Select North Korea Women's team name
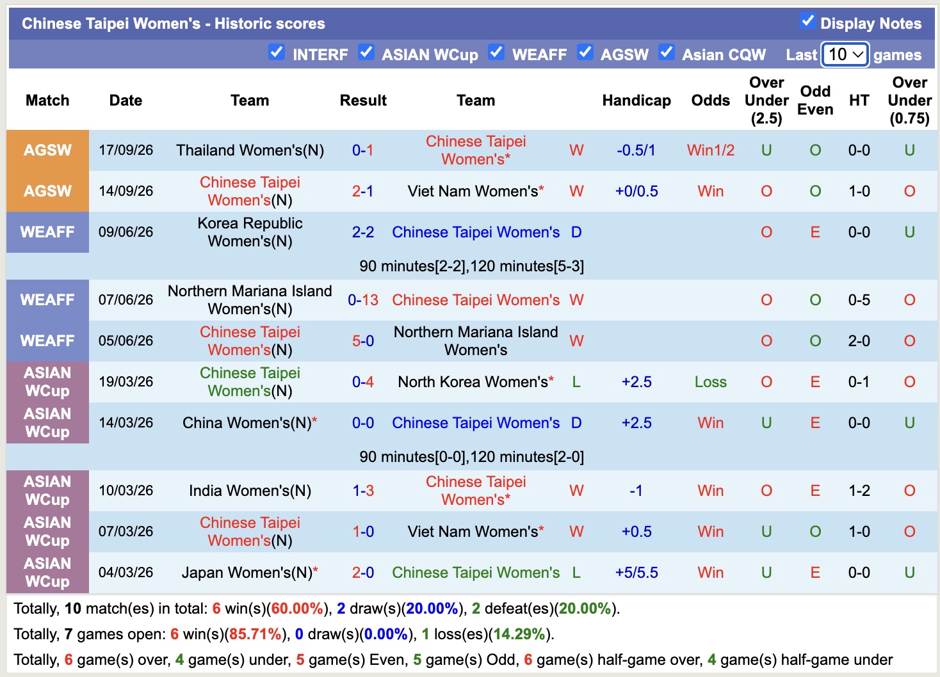 [476, 382]
